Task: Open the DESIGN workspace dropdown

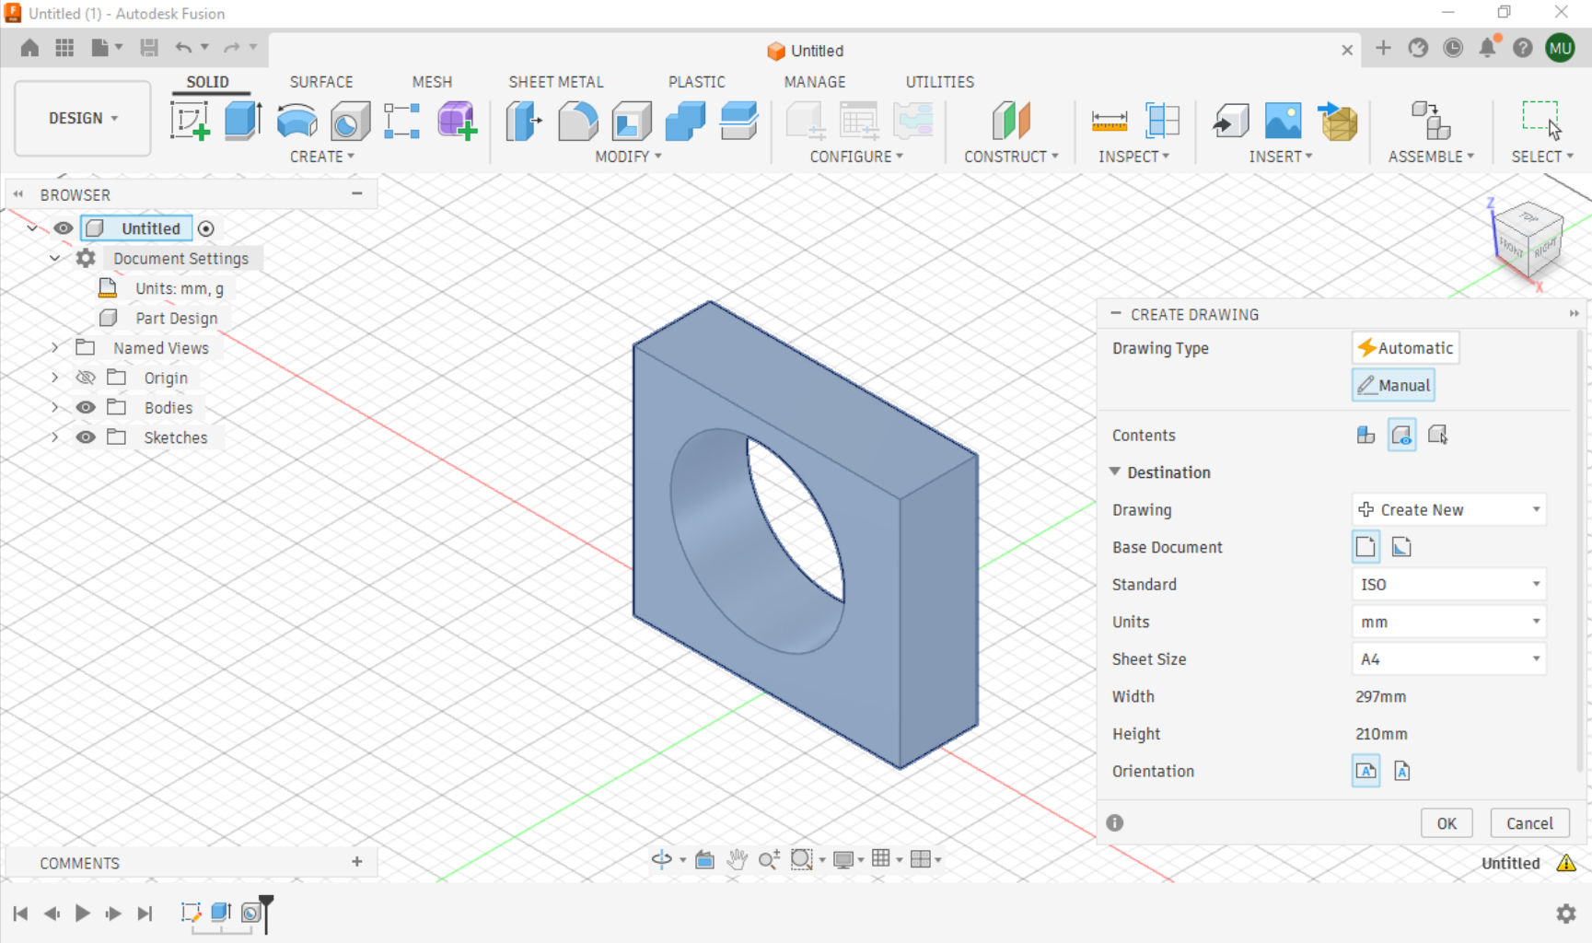Action: pos(83,118)
